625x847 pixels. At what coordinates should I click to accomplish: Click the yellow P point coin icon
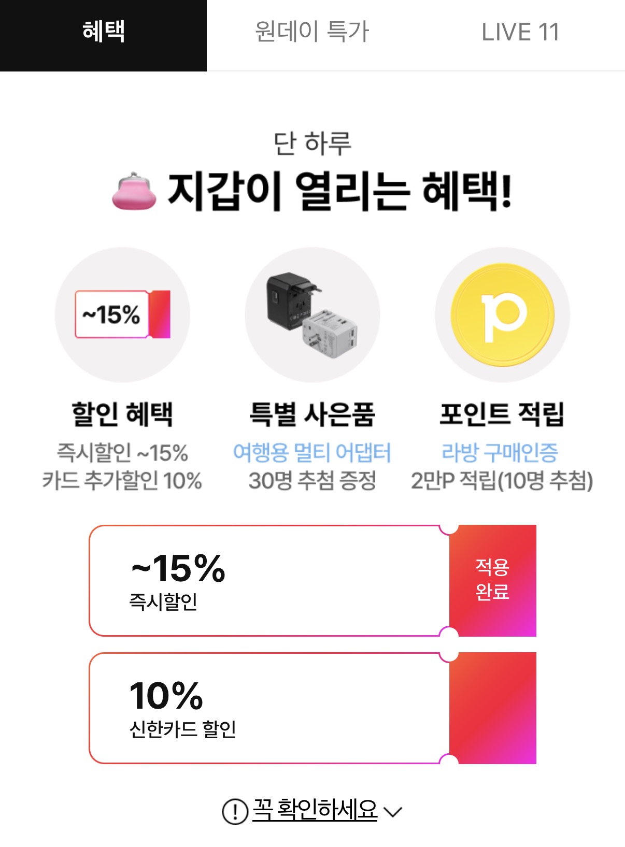(502, 314)
